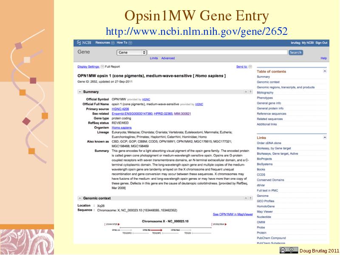
Task: Expand the Display Settings dropdown arrow
Action: [102, 67]
